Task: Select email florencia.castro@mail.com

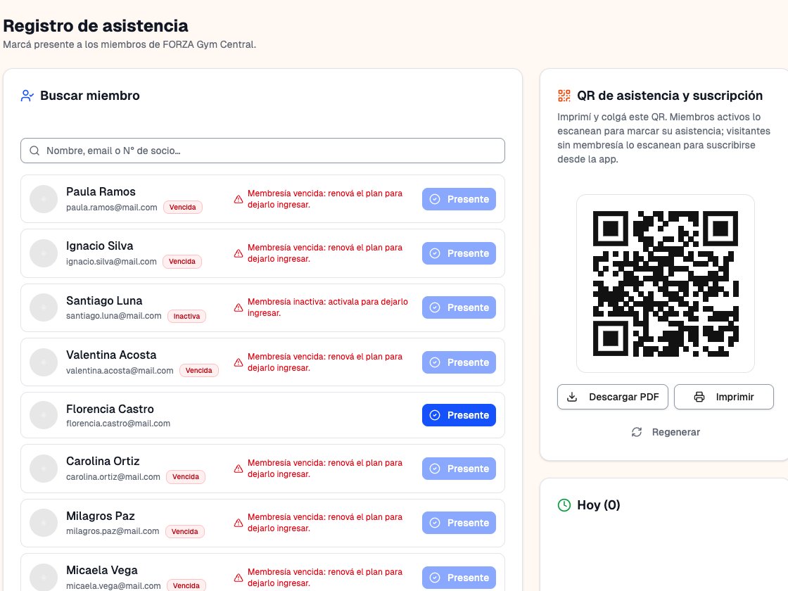Action: pos(118,424)
